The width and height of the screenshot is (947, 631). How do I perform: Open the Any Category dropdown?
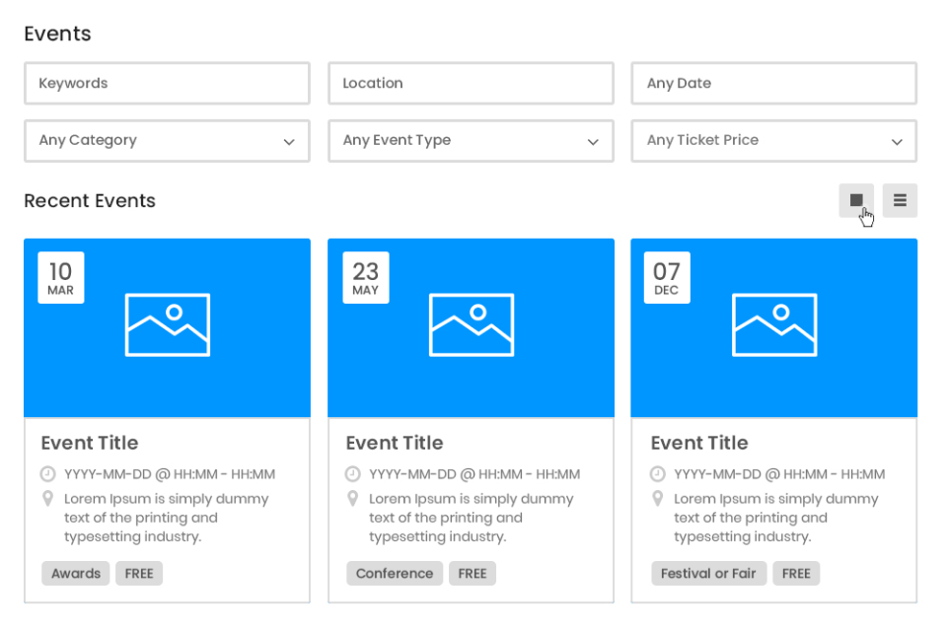167,141
